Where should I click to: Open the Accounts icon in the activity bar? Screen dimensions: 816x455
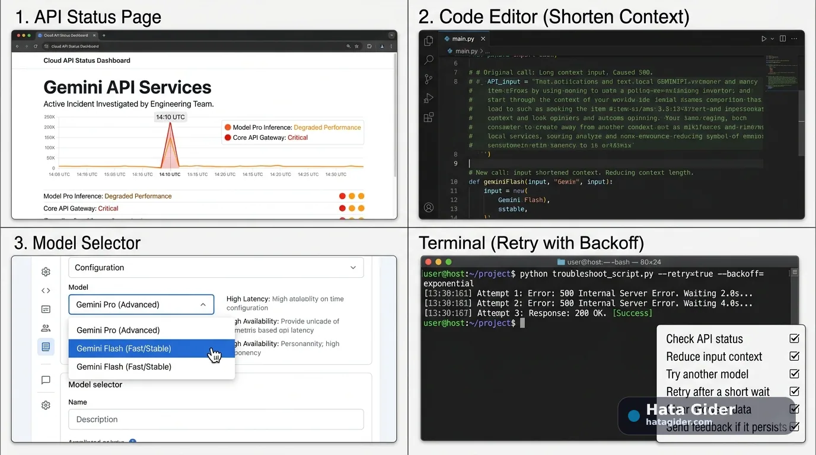(429, 208)
